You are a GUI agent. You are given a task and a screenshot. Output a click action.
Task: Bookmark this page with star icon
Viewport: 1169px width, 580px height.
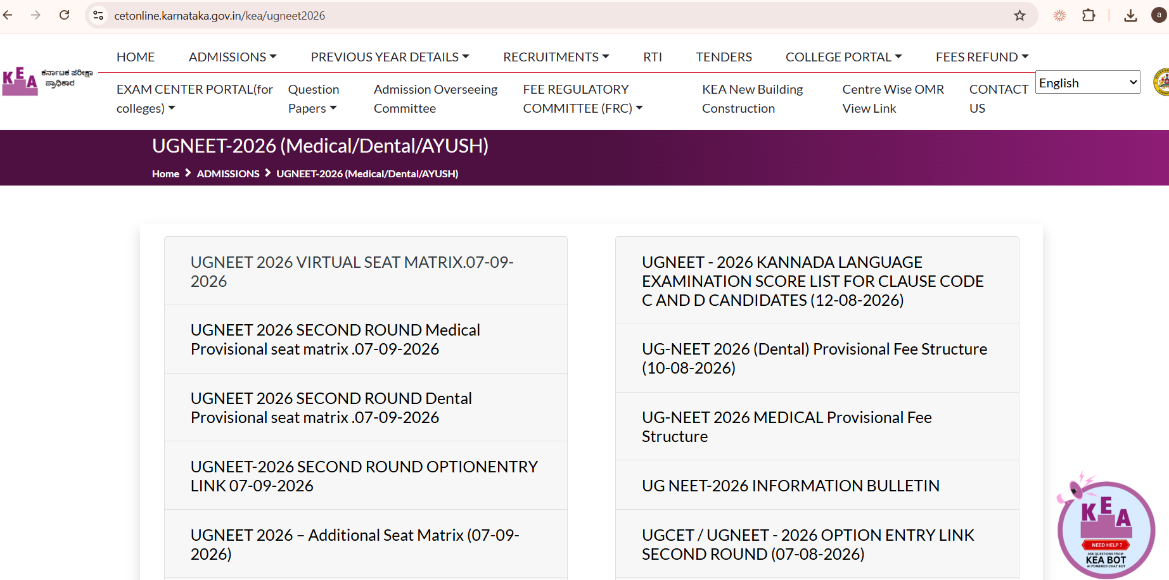click(x=1019, y=15)
